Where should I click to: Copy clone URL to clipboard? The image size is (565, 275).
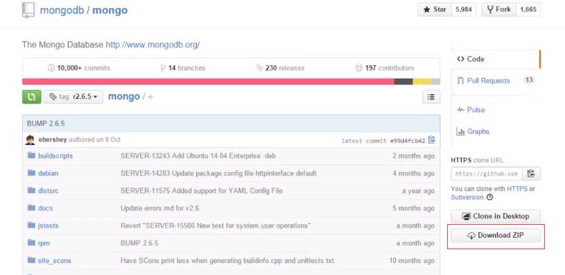coord(530,173)
